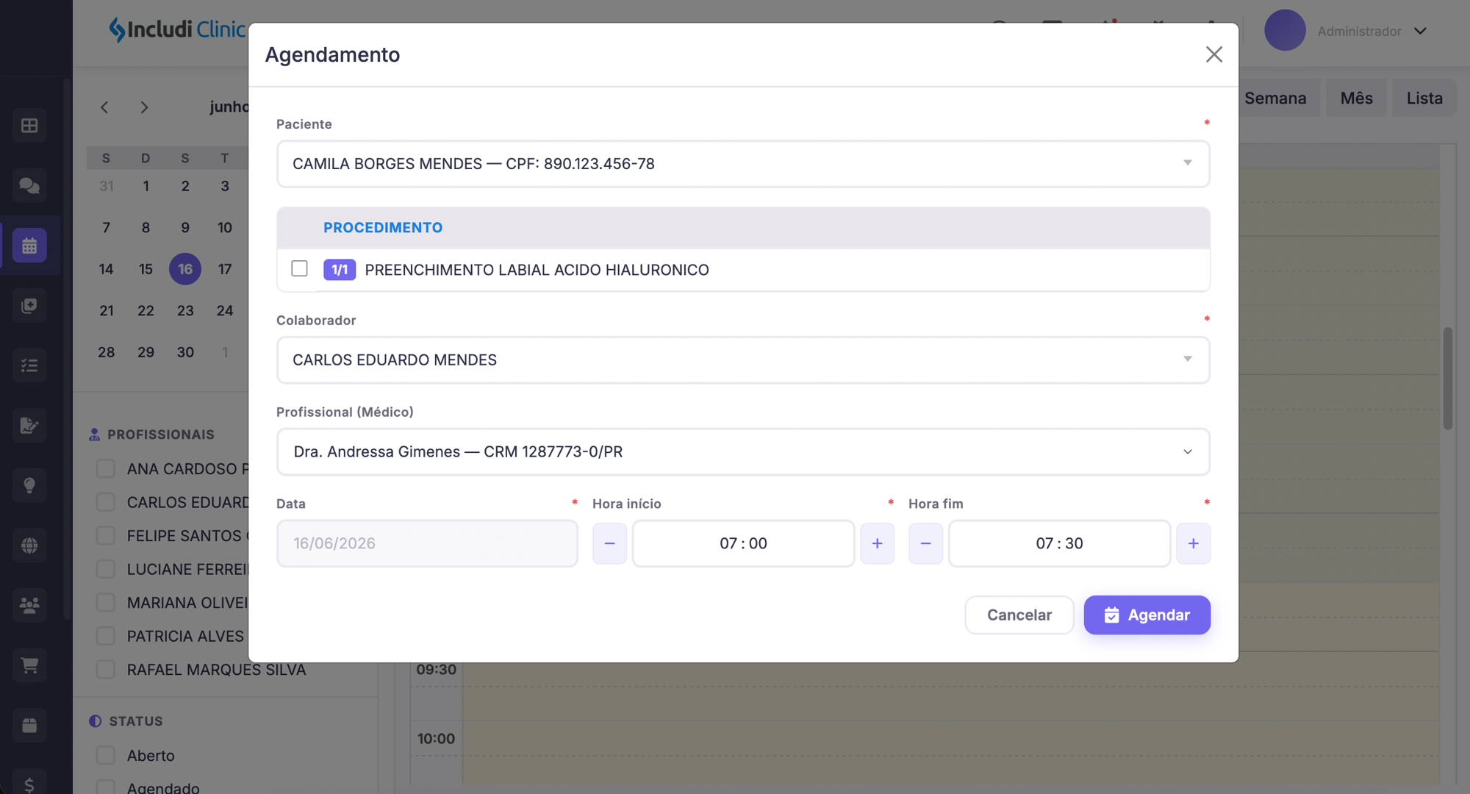This screenshot has width=1470, height=794.
Task: Switch to the Lista view tab
Action: point(1424,98)
